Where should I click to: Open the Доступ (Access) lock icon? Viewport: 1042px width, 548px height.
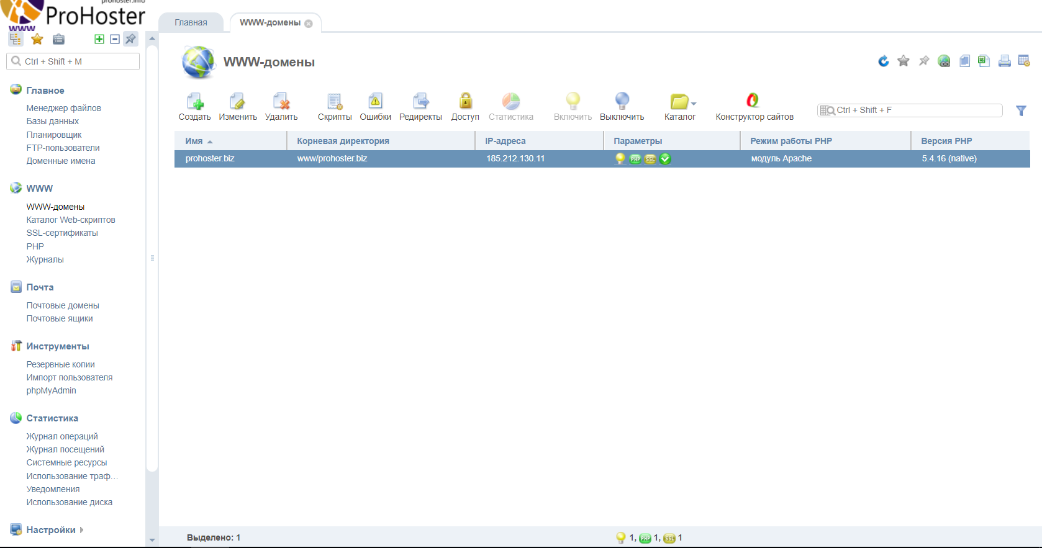click(465, 102)
